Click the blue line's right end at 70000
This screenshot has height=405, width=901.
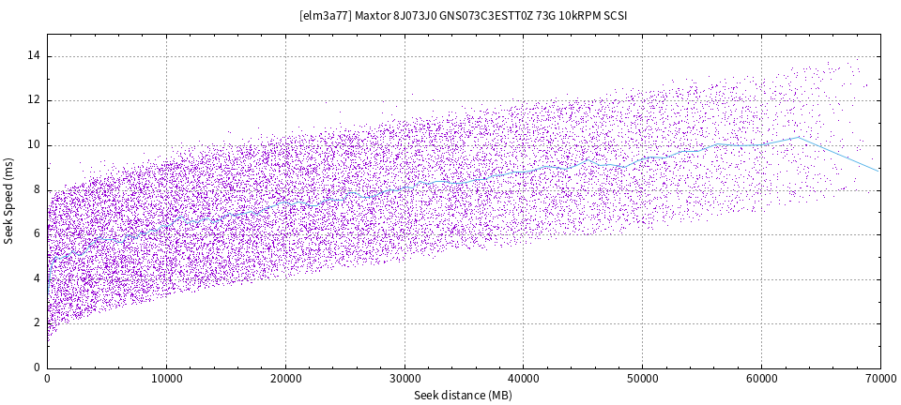879,171
